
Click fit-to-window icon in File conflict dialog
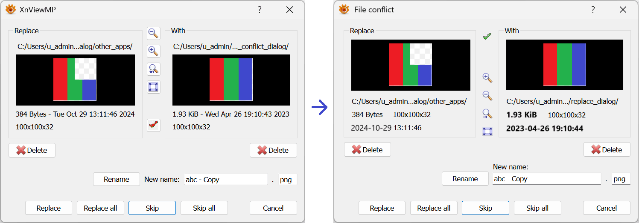pos(487,132)
